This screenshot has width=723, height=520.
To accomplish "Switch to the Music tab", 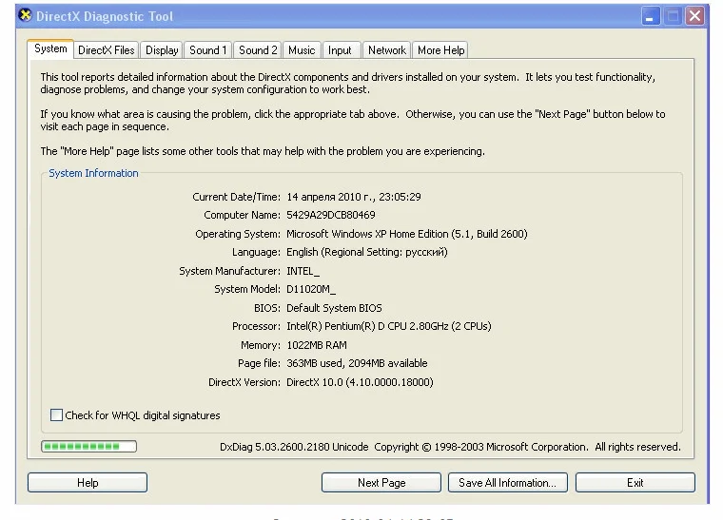I will click(302, 50).
